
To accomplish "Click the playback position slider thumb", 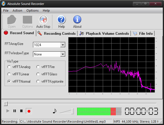I will (6, 104).
